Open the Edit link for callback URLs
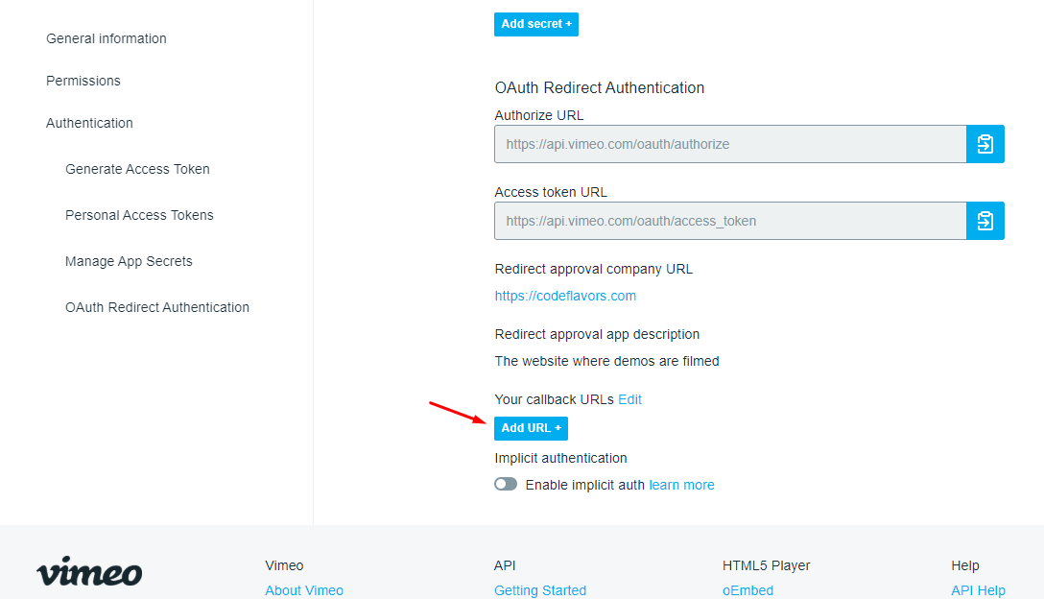Image resolution: width=1044 pixels, height=599 pixels. [629, 399]
